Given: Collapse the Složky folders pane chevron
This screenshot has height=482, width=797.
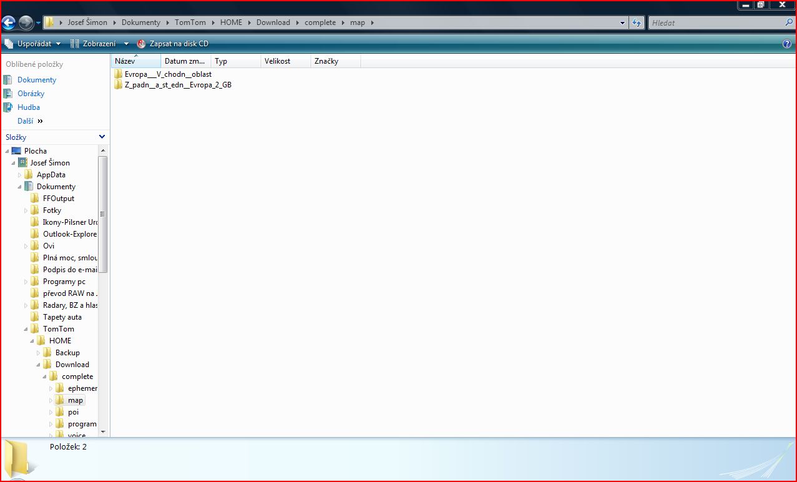Looking at the screenshot, I should [x=102, y=137].
